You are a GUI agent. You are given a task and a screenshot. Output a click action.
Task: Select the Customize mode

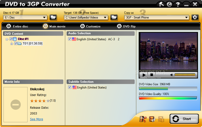click(90, 26)
